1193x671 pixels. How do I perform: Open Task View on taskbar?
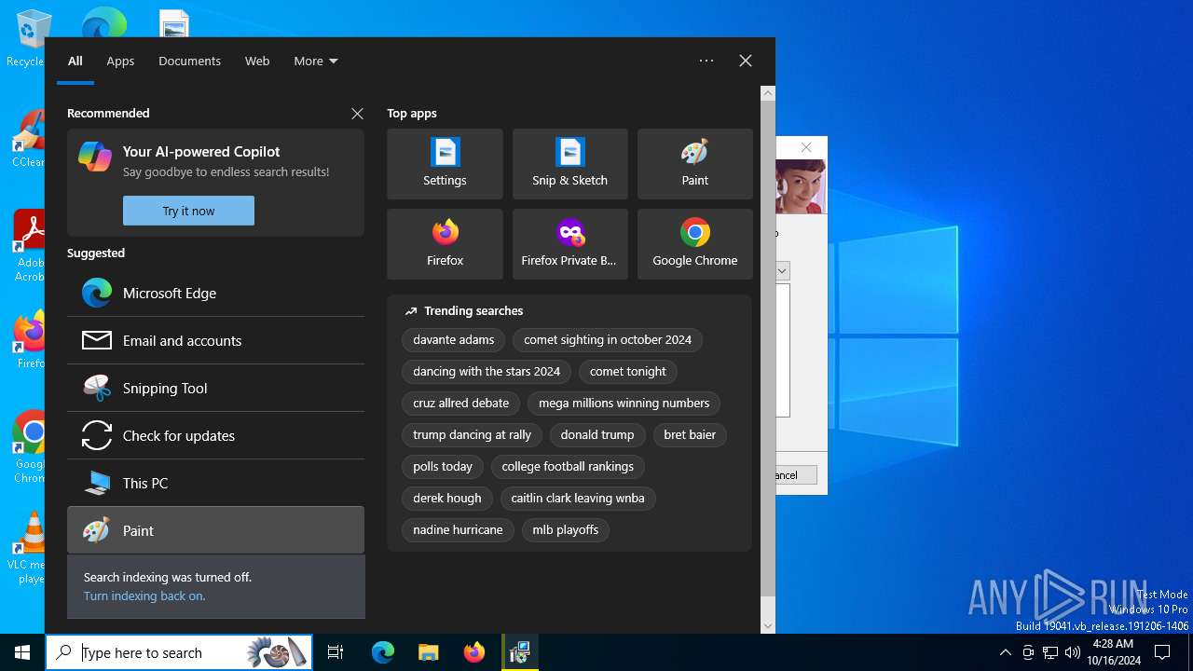[336, 652]
